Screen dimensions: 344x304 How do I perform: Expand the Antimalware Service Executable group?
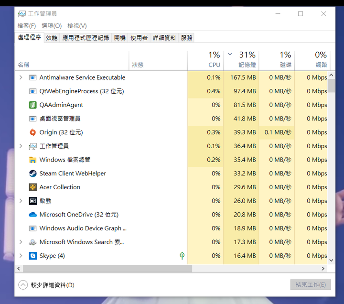tap(21, 77)
